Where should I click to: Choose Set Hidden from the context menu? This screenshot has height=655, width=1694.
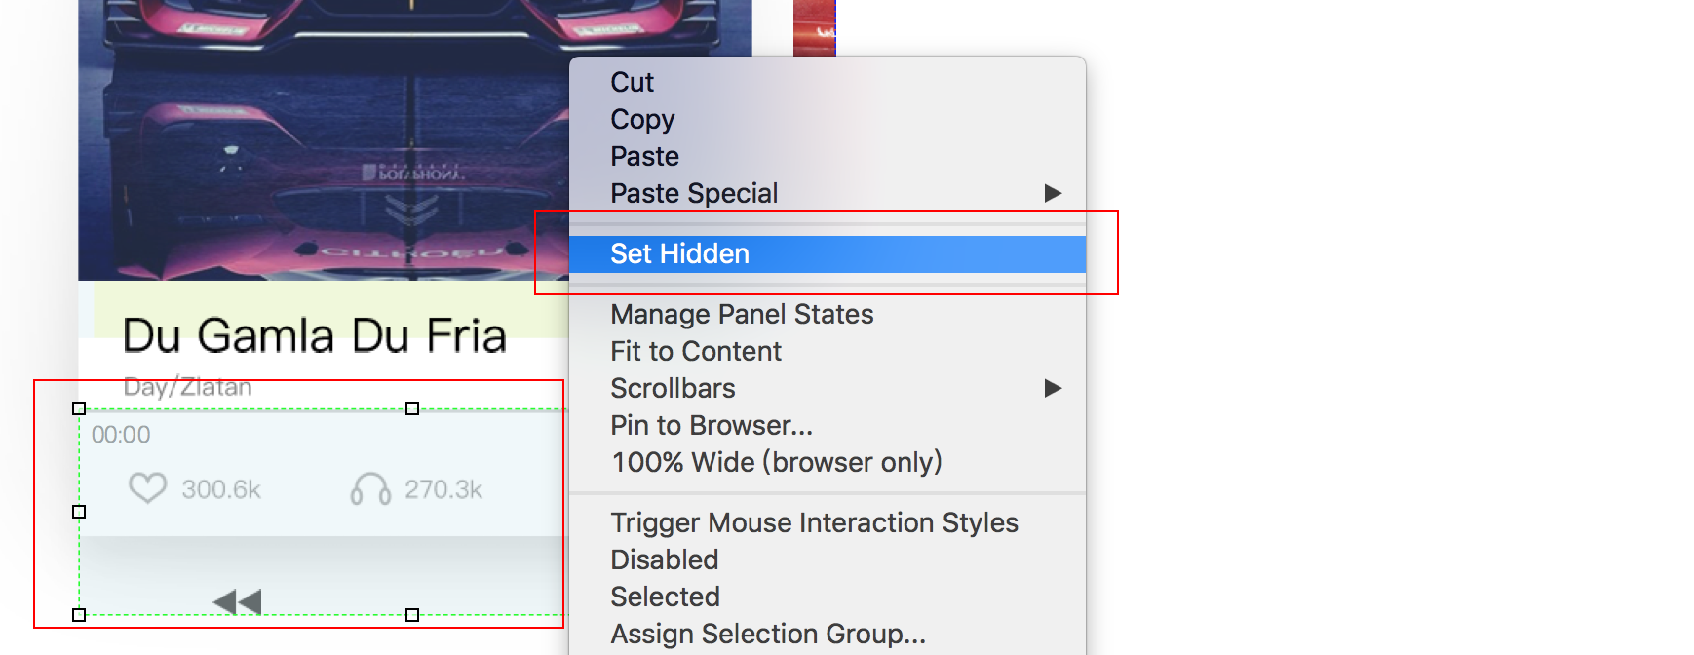tap(680, 254)
